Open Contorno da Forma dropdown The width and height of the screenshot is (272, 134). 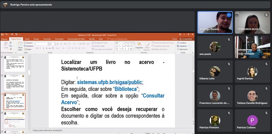pos(161,46)
